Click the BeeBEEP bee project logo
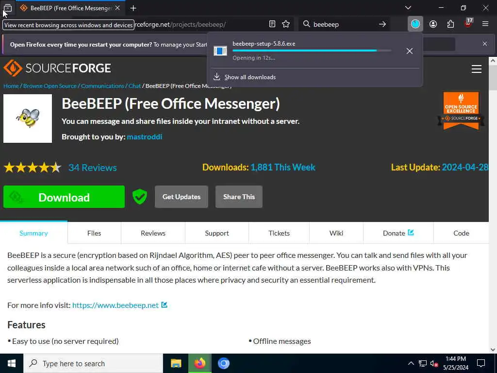497x373 pixels. 28,119
